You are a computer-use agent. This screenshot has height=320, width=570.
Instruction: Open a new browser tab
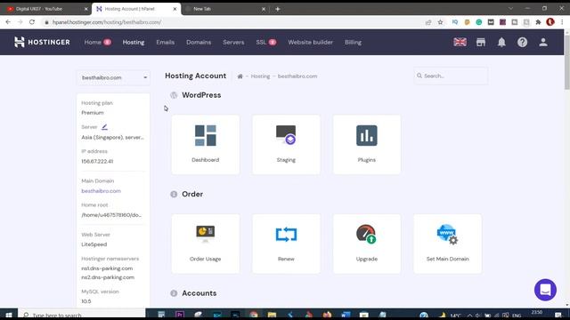click(x=277, y=9)
